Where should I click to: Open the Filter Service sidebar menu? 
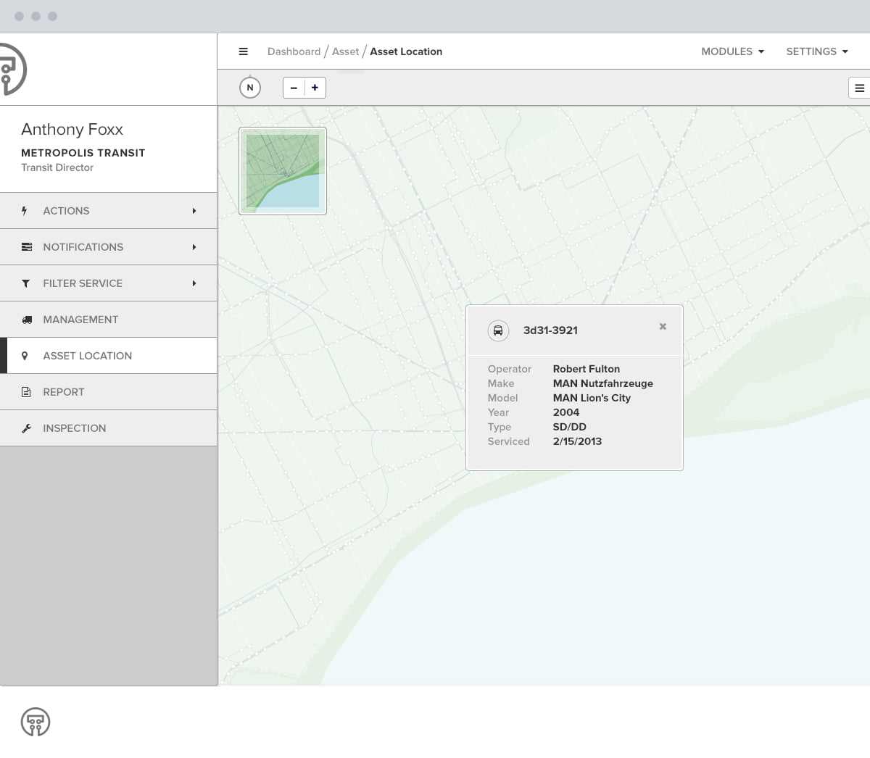point(109,283)
